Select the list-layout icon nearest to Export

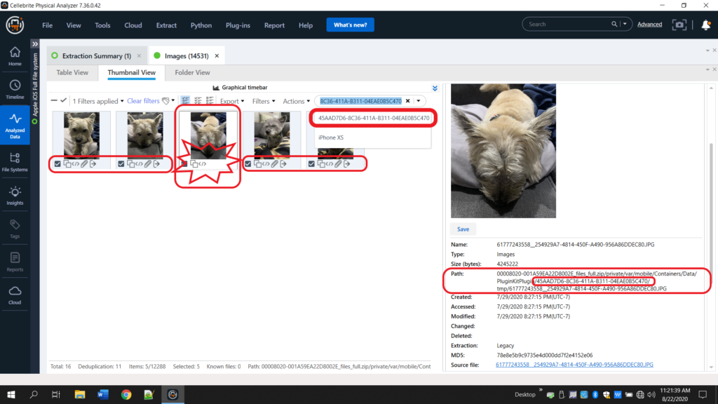pos(210,101)
